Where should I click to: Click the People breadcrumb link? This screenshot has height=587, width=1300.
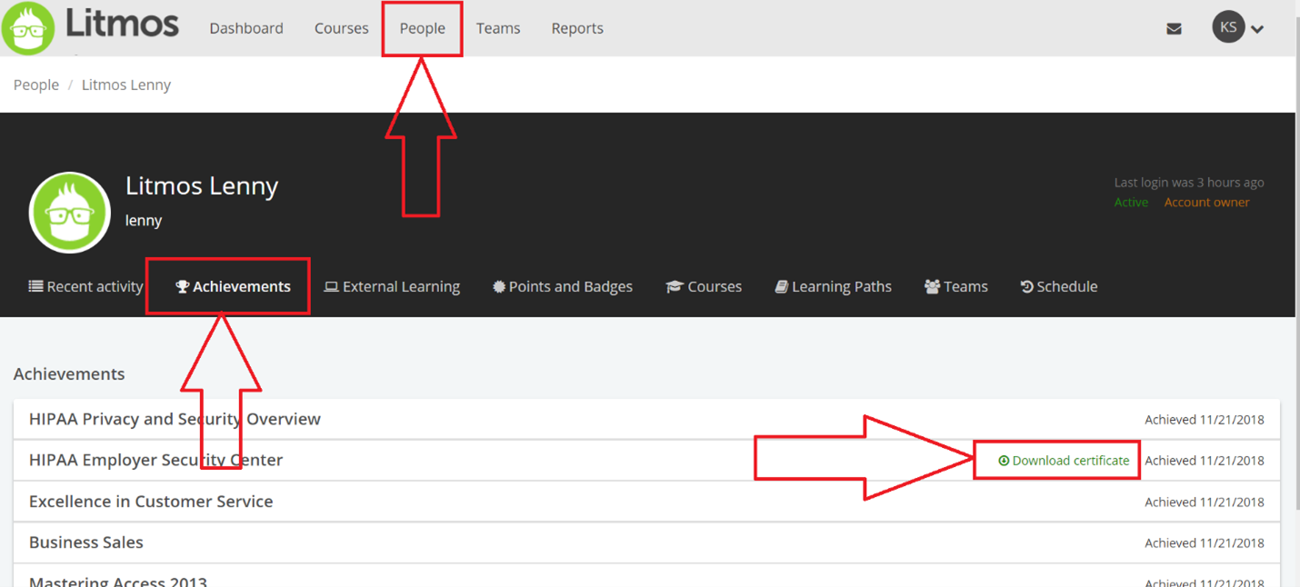(x=36, y=85)
